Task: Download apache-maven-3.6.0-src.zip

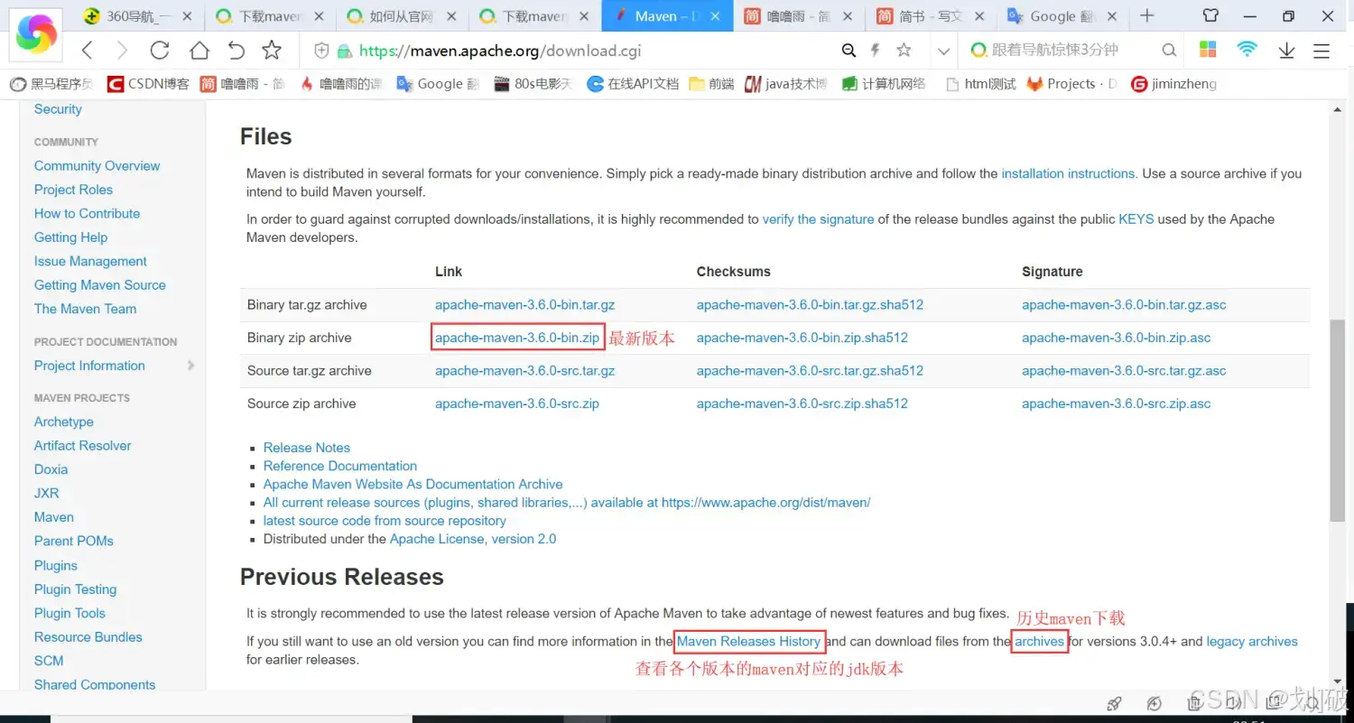Action: click(x=517, y=403)
